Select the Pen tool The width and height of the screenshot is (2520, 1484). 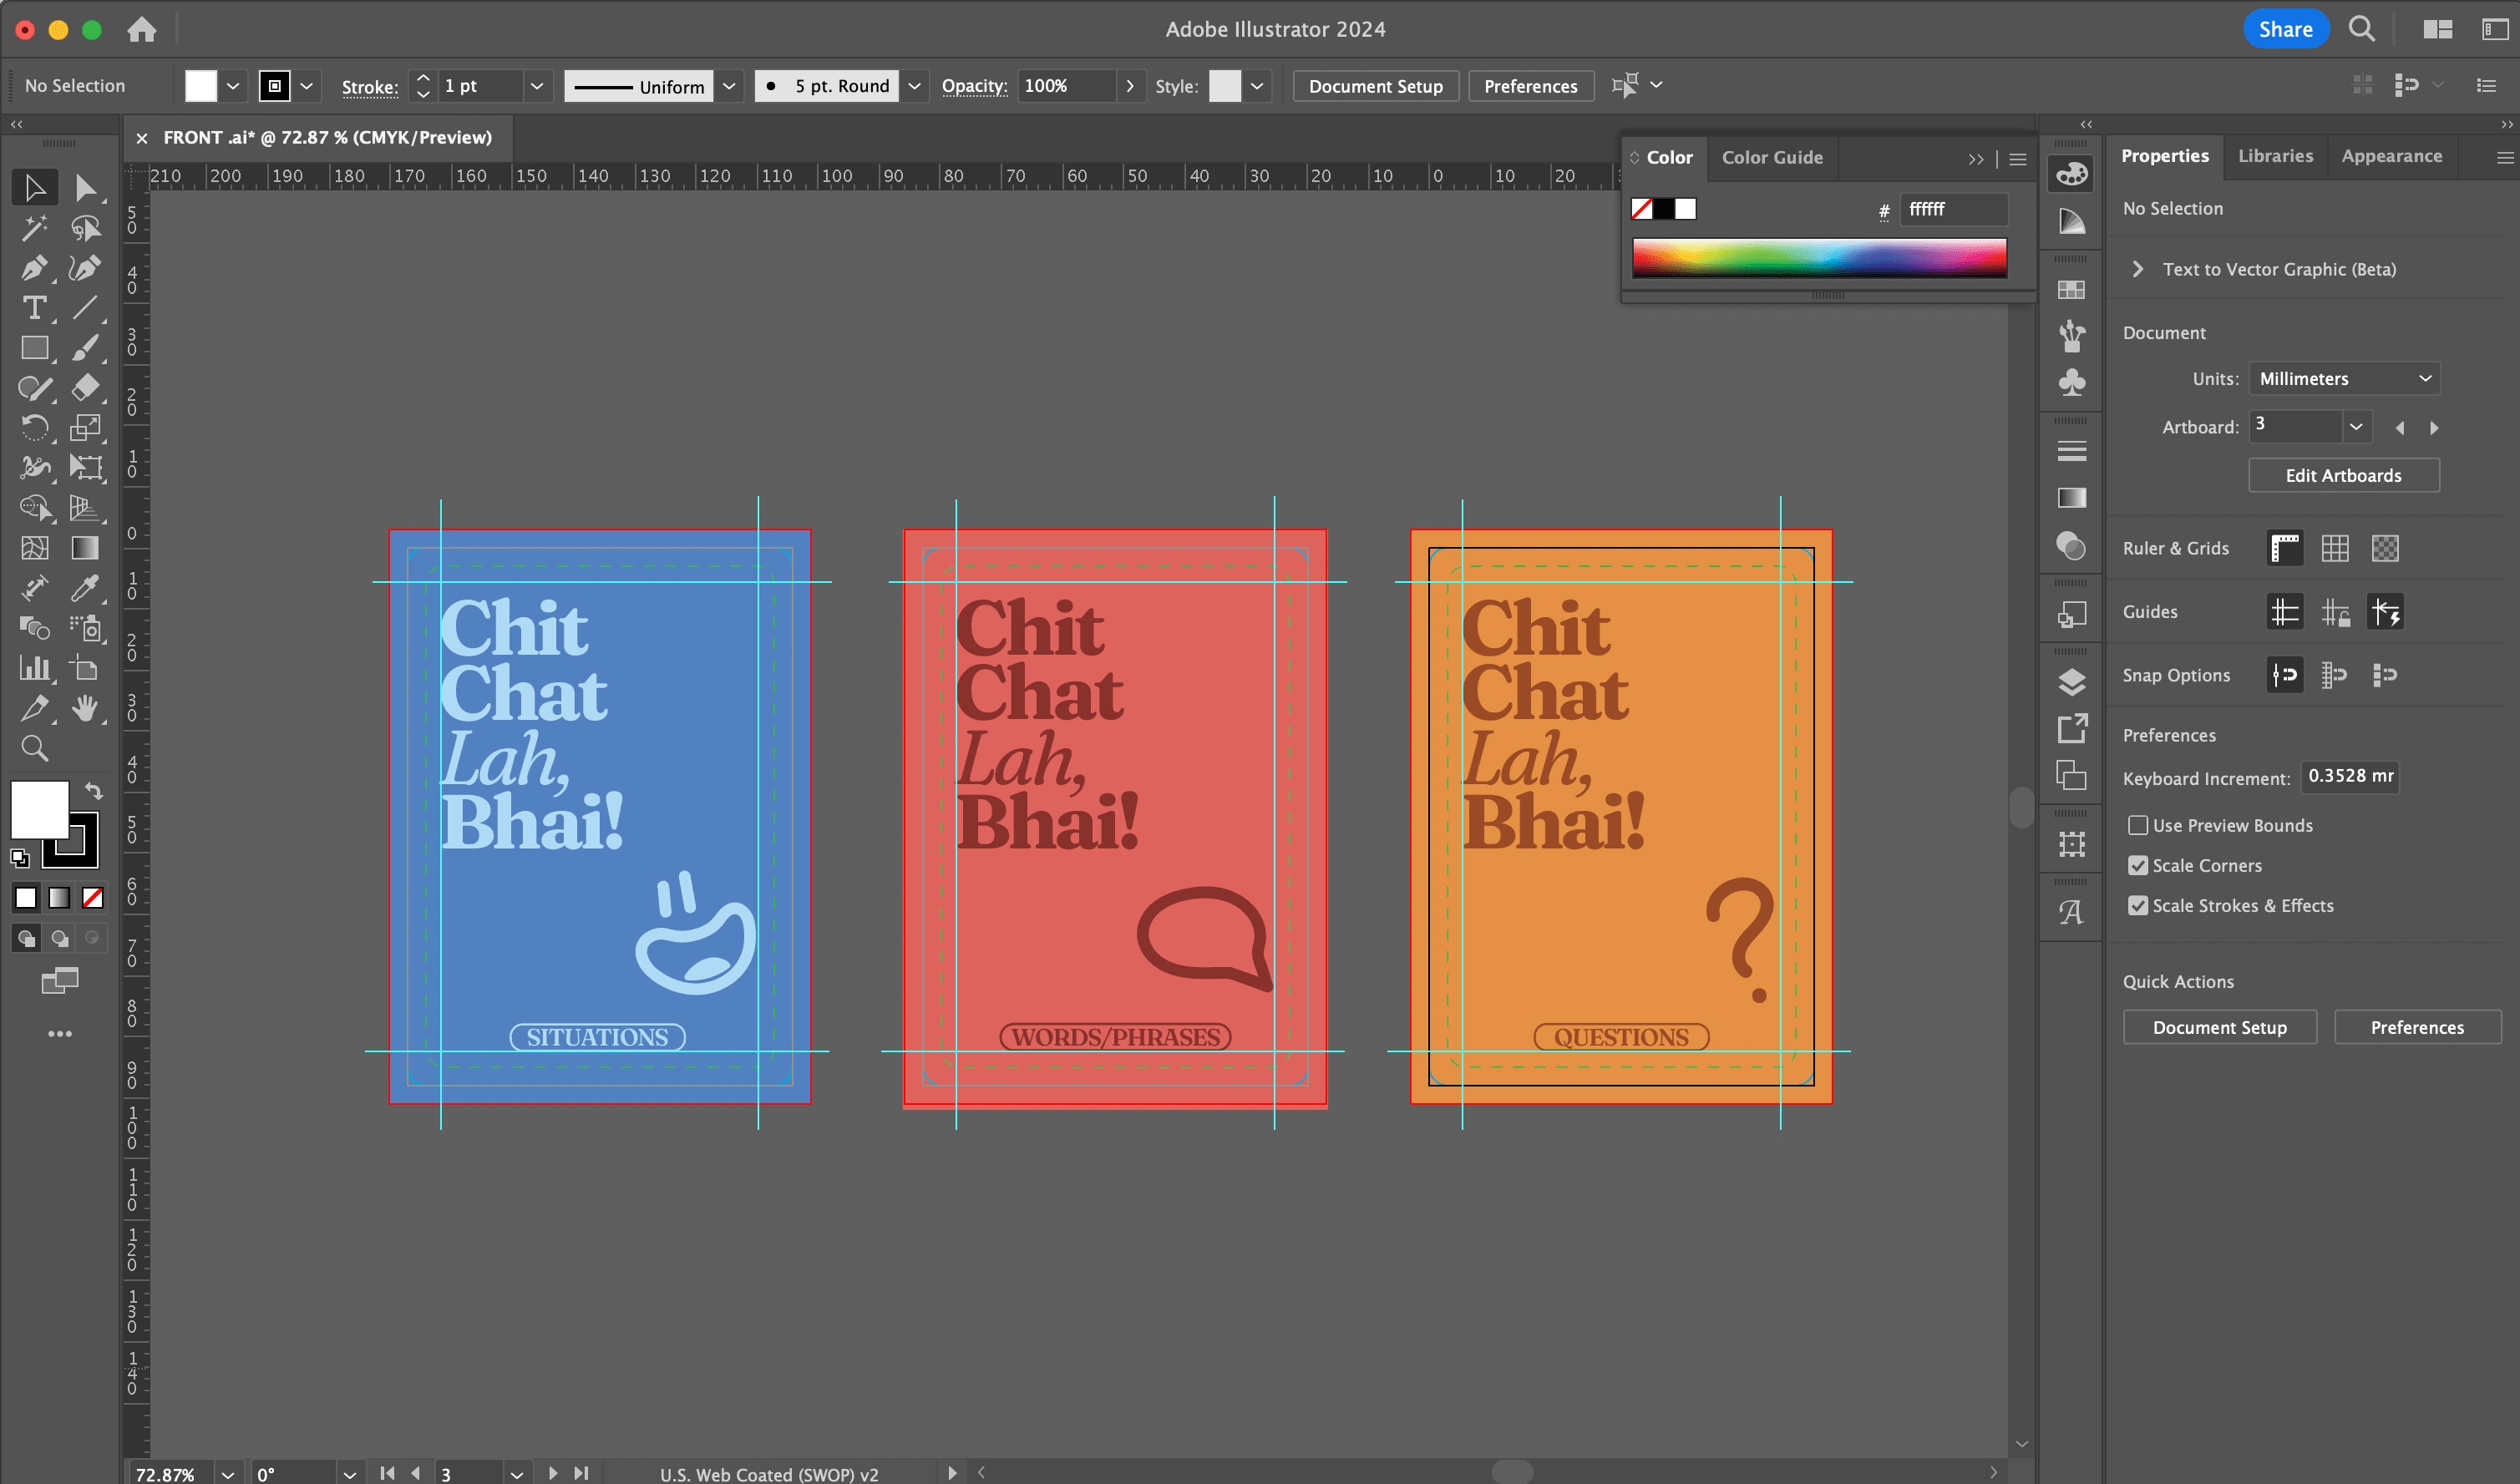tap(33, 268)
